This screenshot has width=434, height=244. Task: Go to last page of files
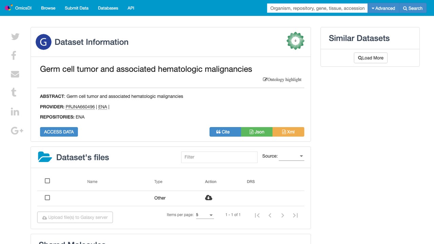(295, 215)
